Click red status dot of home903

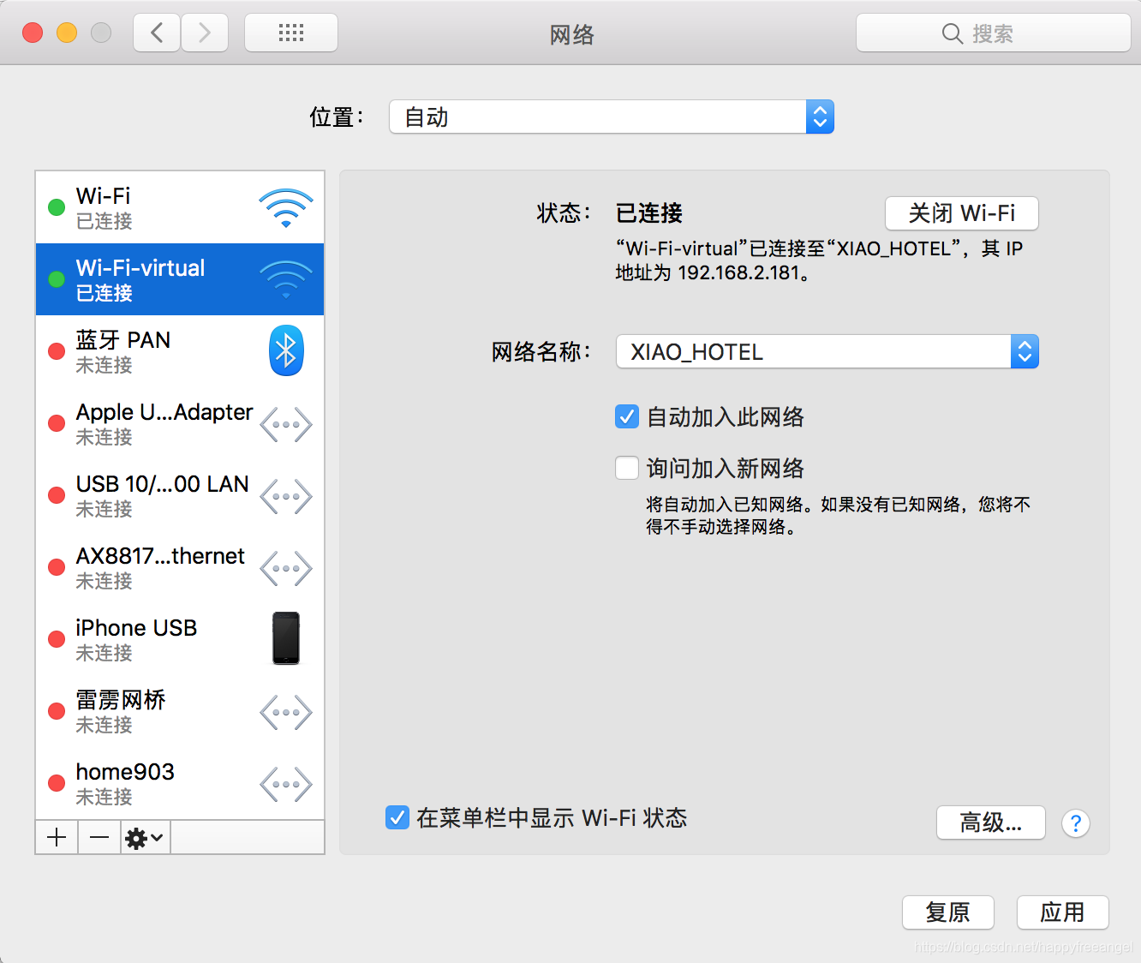point(57,783)
